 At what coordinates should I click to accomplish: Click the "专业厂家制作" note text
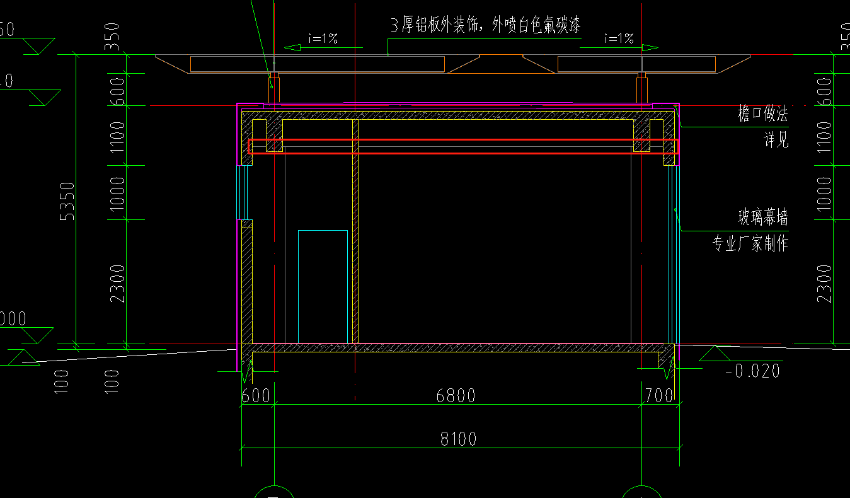click(750, 244)
